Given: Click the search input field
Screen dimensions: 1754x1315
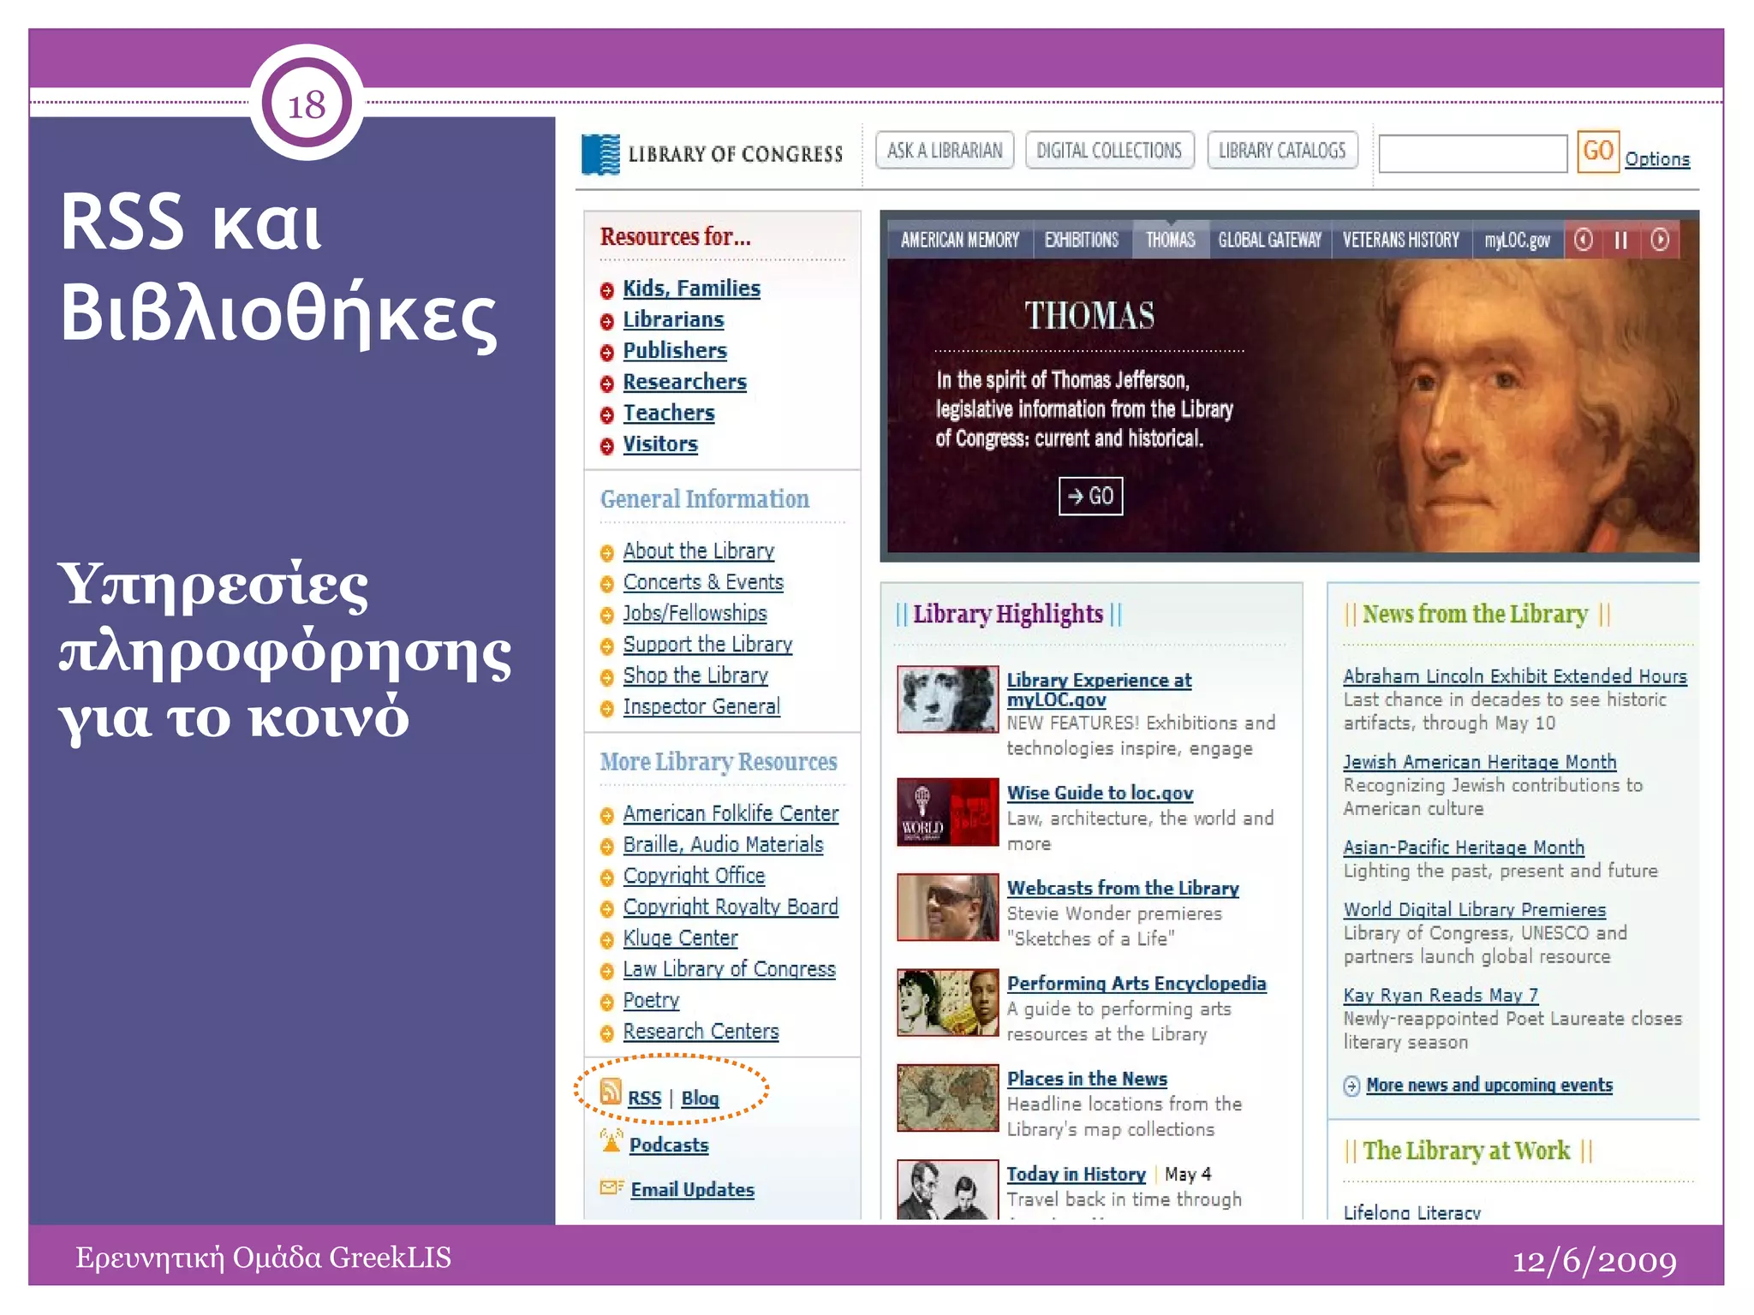Looking at the screenshot, I should click(1473, 153).
